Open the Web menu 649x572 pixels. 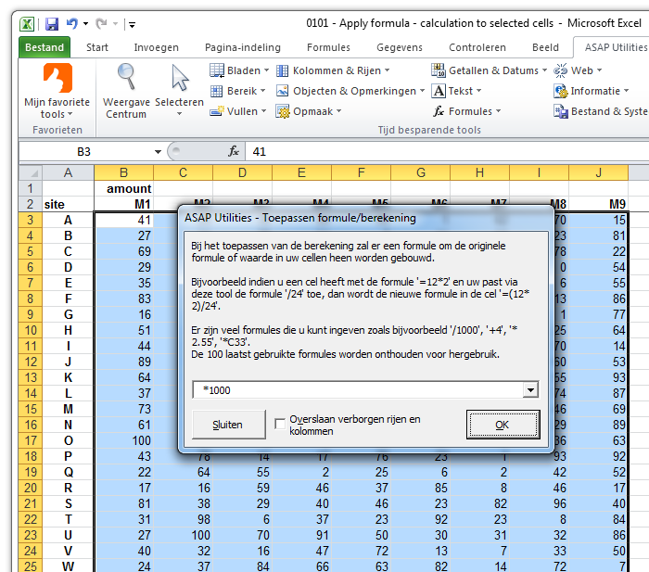click(x=578, y=70)
